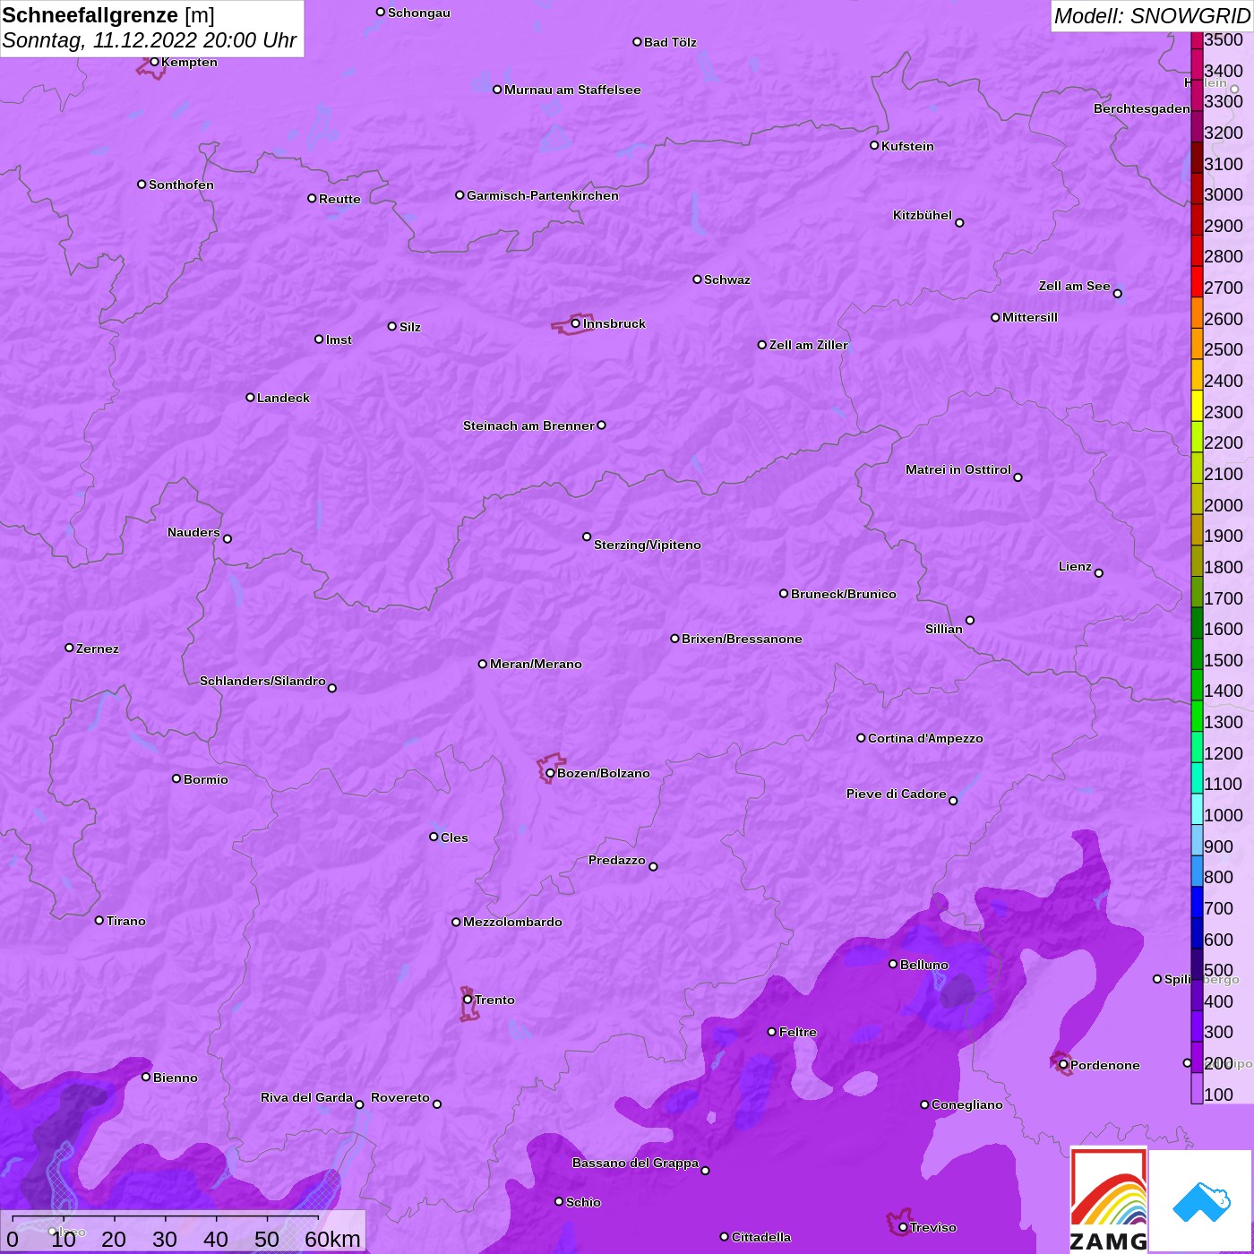The height and width of the screenshot is (1254, 1254).
Task: Select the Garmisch-Partenkirchen label
Action: pos(543,195)
